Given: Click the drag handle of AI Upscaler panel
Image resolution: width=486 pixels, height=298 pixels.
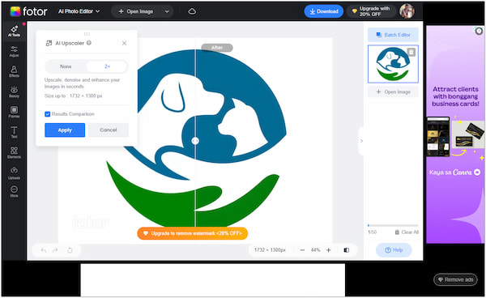Looking at the screenshot, I should click(x=87, y=34).
